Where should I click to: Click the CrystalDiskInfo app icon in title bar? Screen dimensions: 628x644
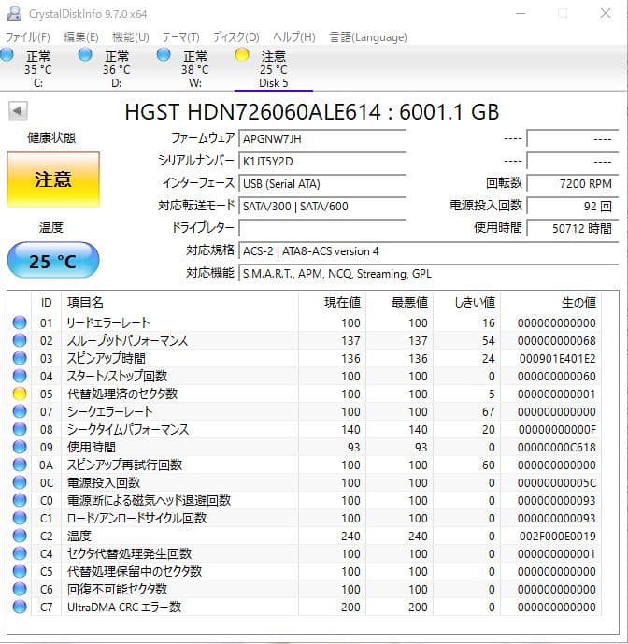click(x=14, y=13)
